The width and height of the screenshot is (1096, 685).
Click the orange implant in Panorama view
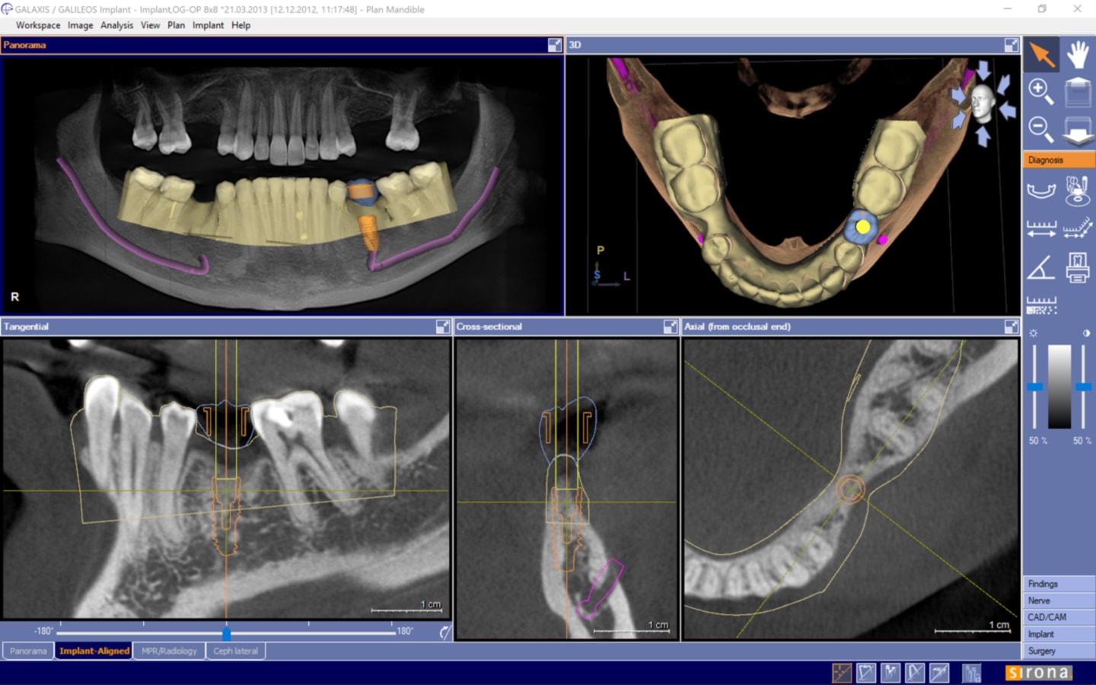click(x=368, y=233)
